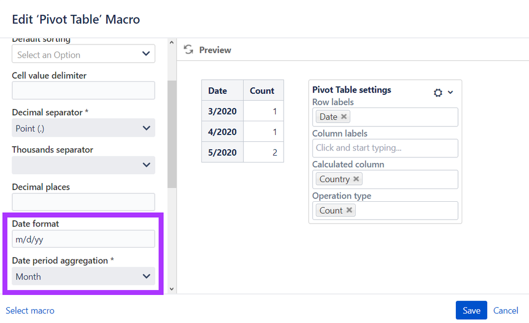This screenshot has height=323, width=529.
Task: Open the Decimal separator dropdown
Action: 83,128
